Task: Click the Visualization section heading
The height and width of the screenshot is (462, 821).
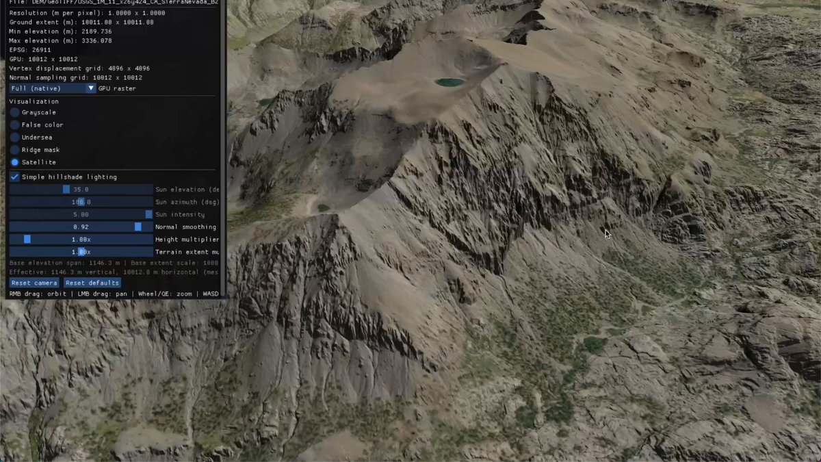Action: coord(34,101)
